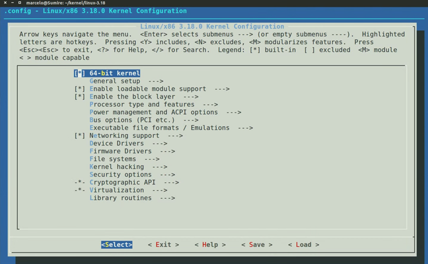
Task: Open Power management and ACPI options
Action: click(x=154, y=112)
